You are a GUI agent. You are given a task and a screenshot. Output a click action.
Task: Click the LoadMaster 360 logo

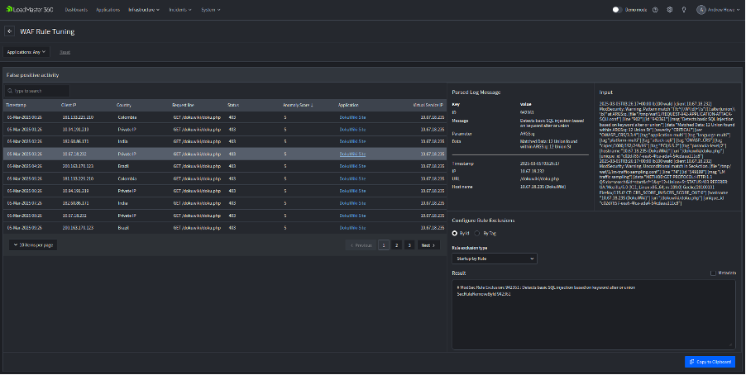(30, 10)
